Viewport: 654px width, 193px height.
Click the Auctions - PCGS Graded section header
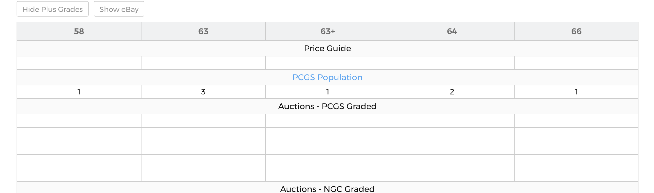pos(328,106)
